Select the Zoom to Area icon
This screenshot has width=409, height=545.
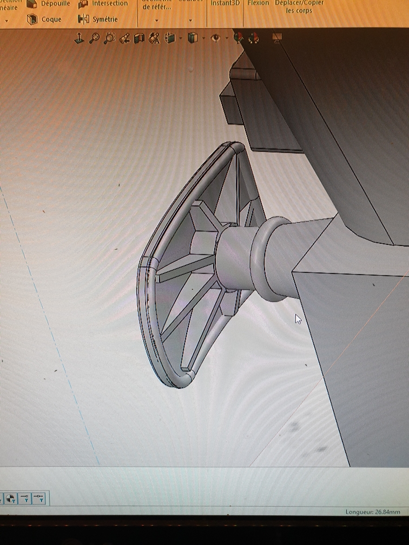point(109,38)
